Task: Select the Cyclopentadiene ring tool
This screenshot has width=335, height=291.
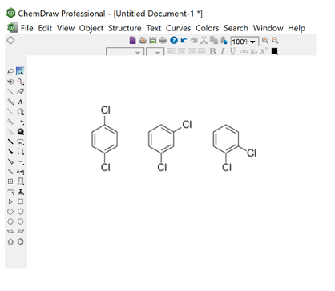Action: click(x=10, y=241)
